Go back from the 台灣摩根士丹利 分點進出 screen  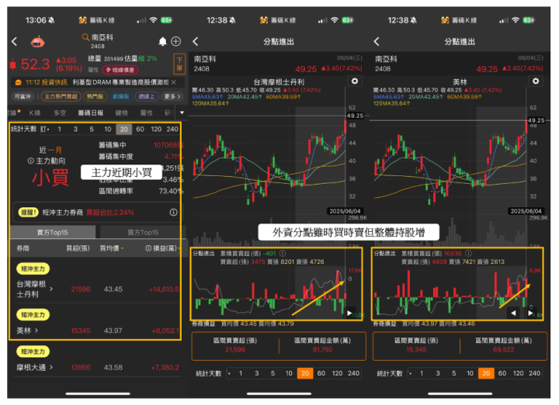point(196,42)
